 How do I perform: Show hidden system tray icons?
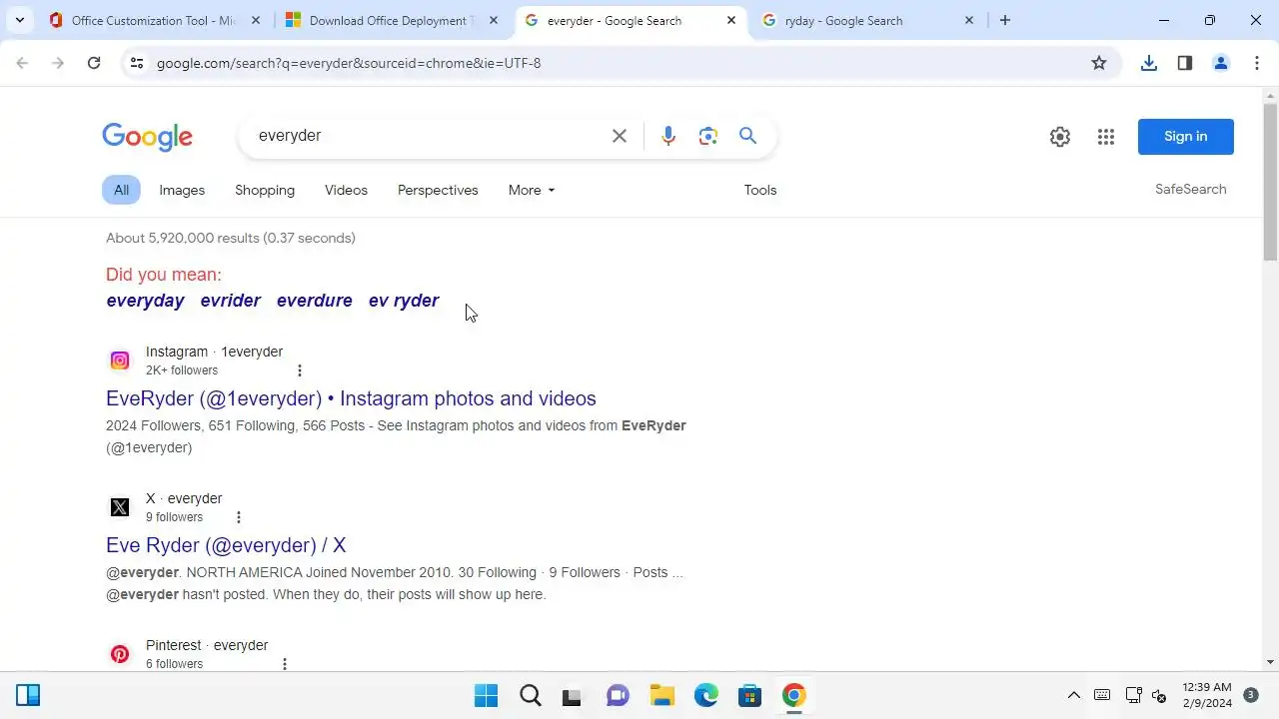pos(1073,696)
